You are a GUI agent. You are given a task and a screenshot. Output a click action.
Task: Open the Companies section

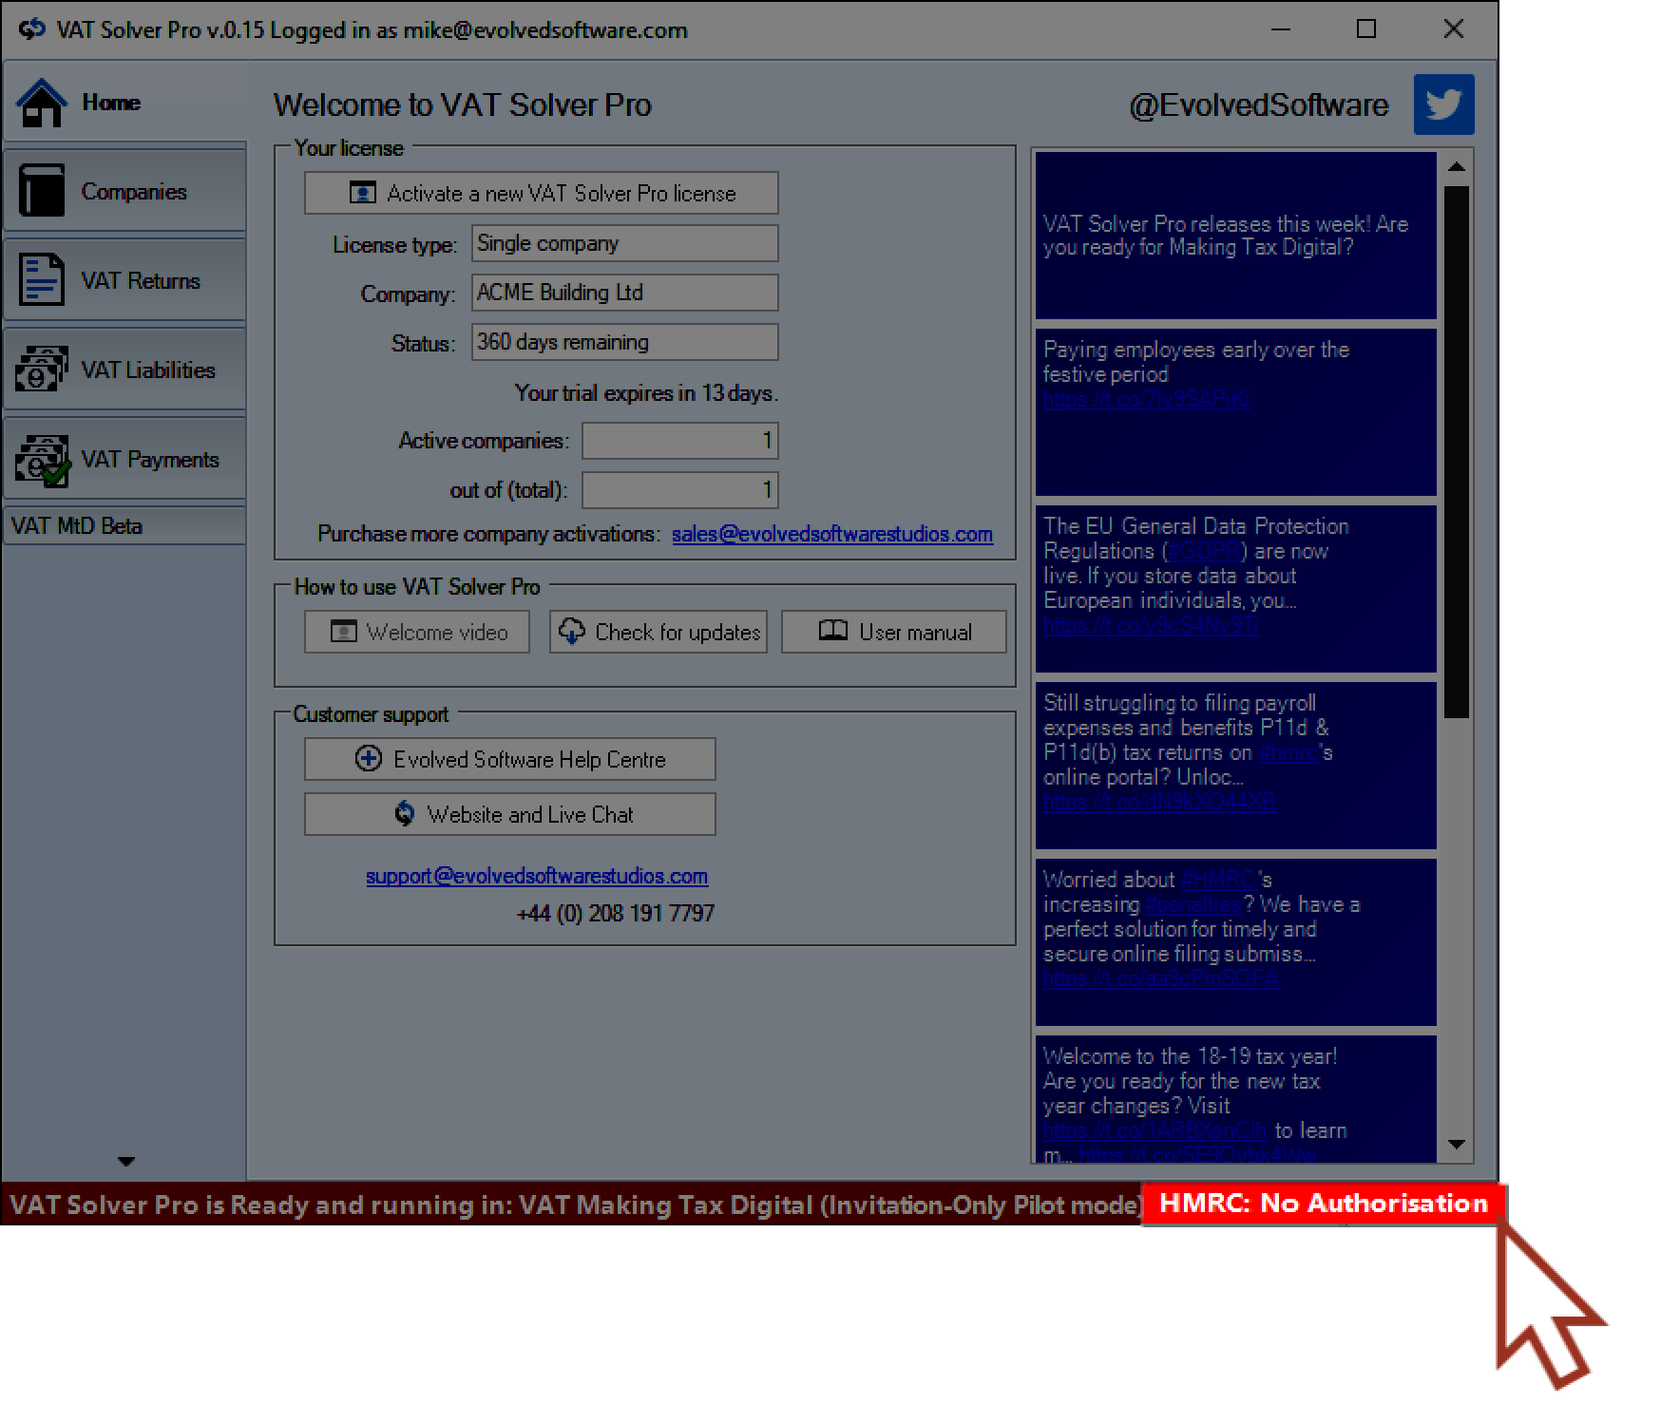pyautogui.click(x=124, y=191)
